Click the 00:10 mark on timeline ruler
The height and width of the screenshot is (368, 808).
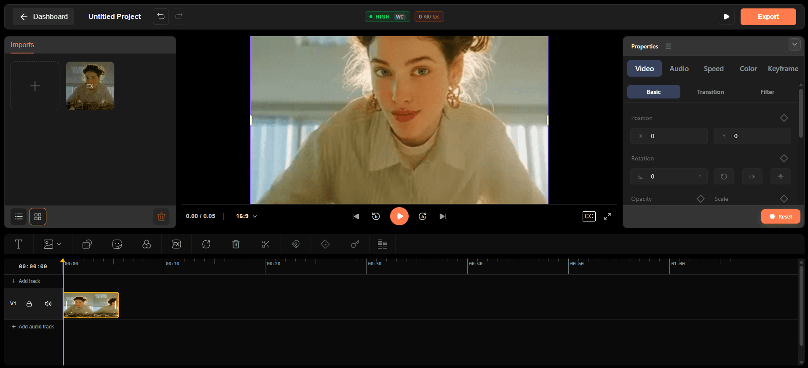point(172,264)
